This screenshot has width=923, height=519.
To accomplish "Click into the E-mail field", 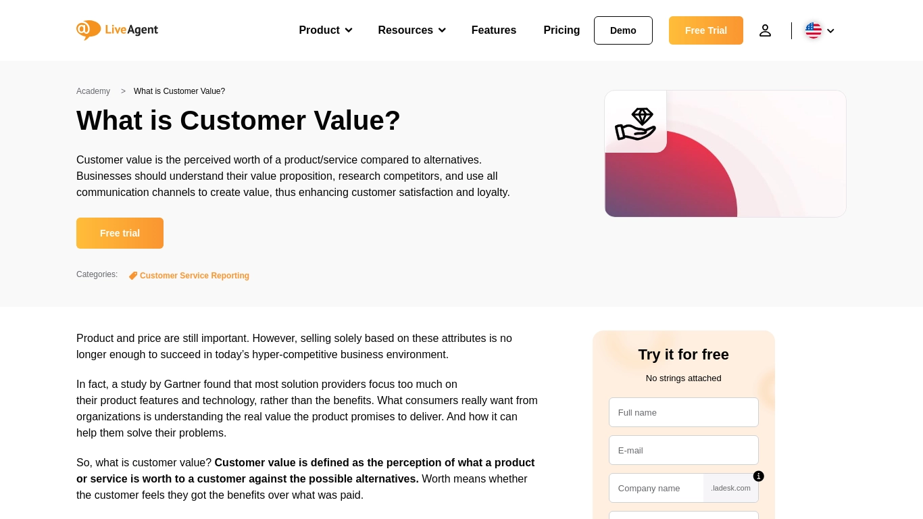I will click(x=683, y=450).
